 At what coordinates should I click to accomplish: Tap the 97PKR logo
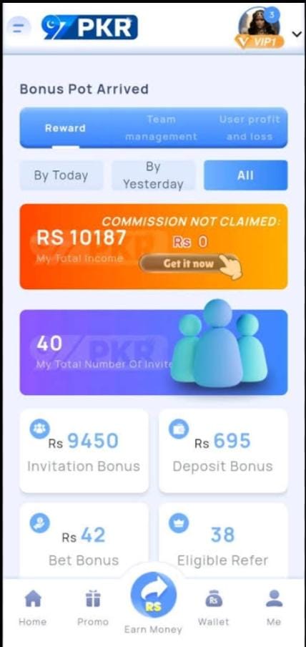pos(89,27)
